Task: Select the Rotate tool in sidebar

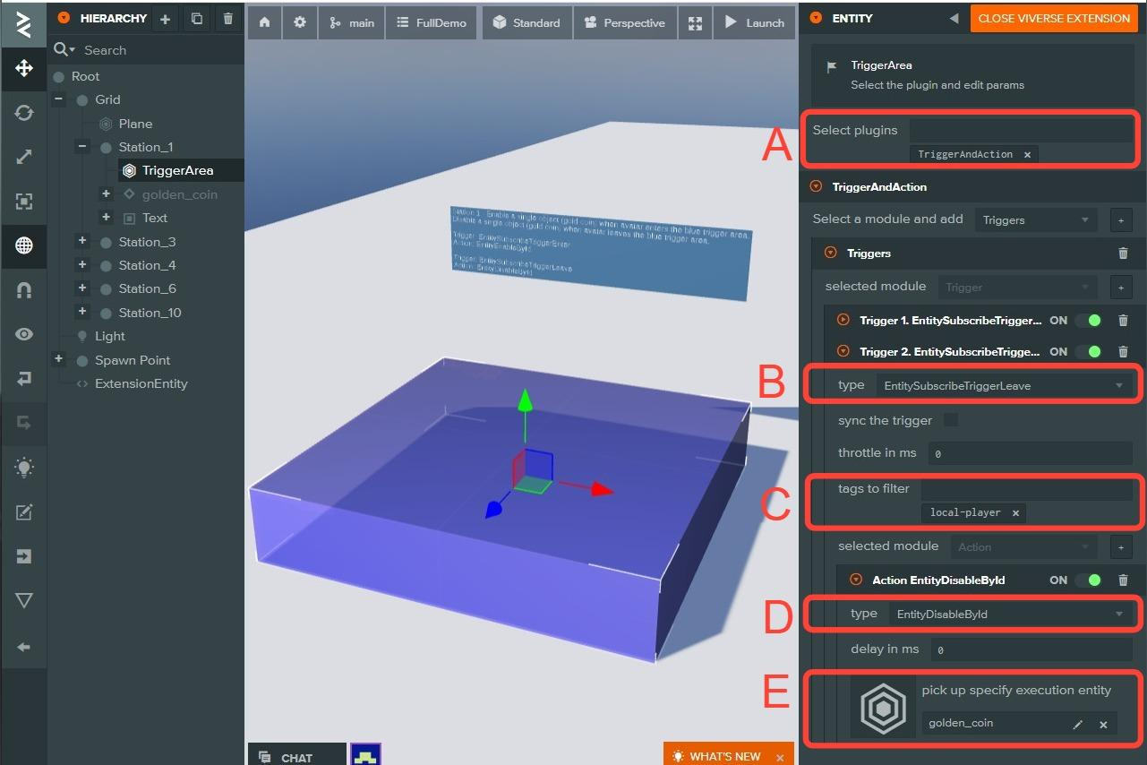Action: (x=24, y=113)
